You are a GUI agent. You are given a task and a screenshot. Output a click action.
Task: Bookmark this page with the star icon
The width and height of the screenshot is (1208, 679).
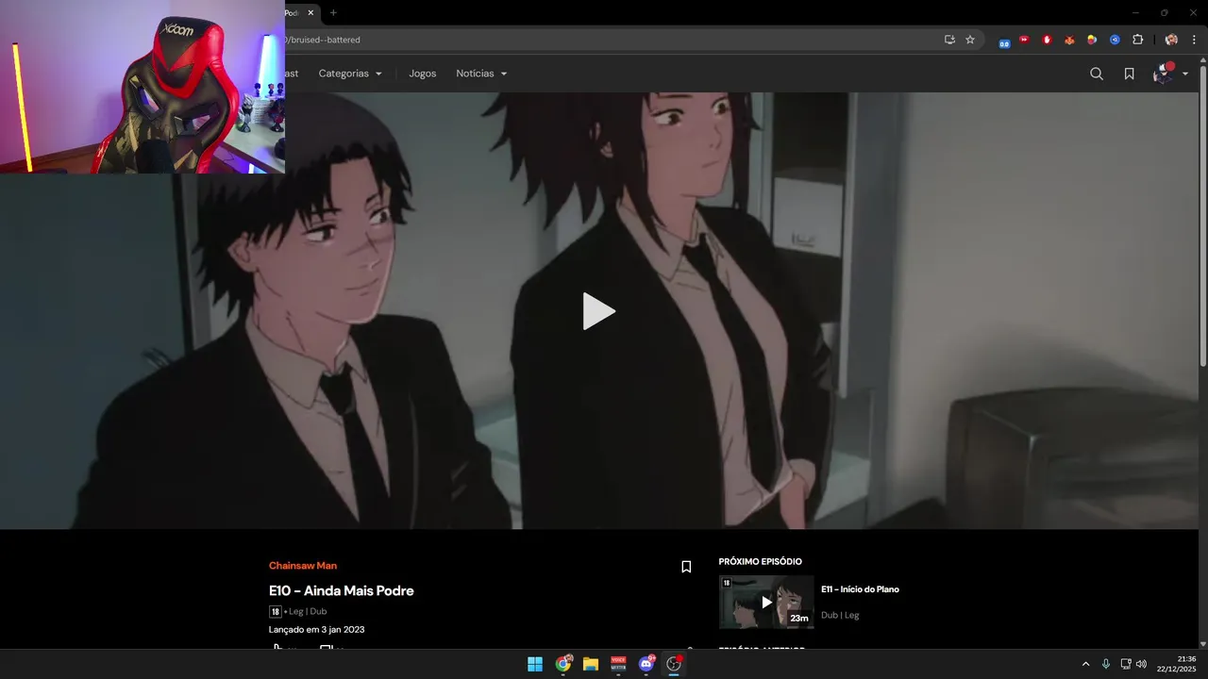tap(970, 40)
